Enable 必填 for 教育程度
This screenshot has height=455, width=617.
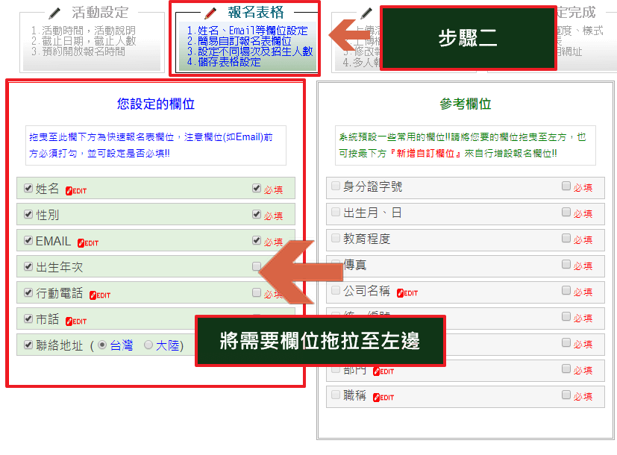tap(566, 238)
